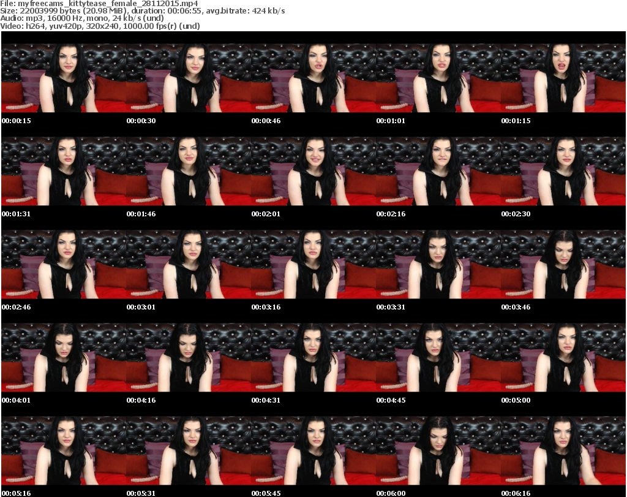Click the 00:03:31 timestamp label
Image resolution: width=627 pixels, height=497 pixels.
click(391, 307)
